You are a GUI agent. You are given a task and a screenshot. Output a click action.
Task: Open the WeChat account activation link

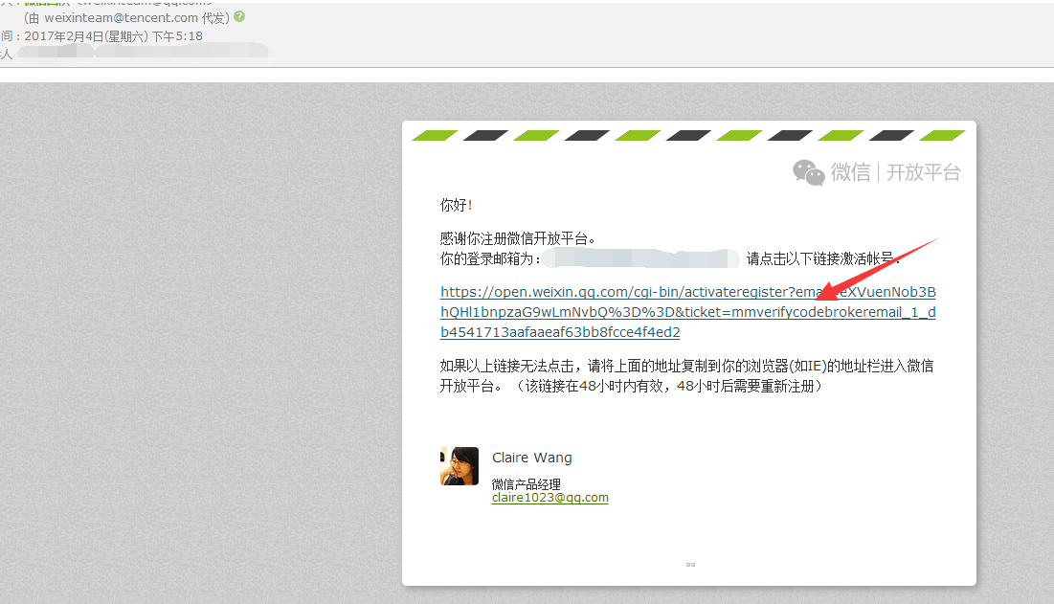687,312
